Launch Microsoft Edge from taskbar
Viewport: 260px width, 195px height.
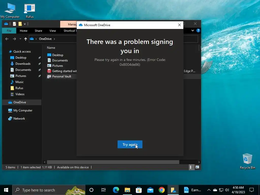[x=116, y=190]
